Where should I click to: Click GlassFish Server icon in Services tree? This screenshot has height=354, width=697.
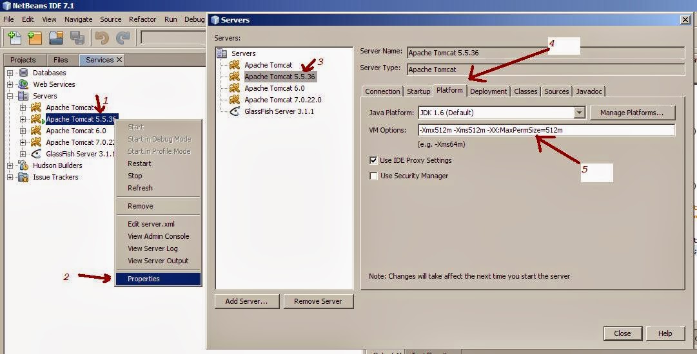point(36,154)
